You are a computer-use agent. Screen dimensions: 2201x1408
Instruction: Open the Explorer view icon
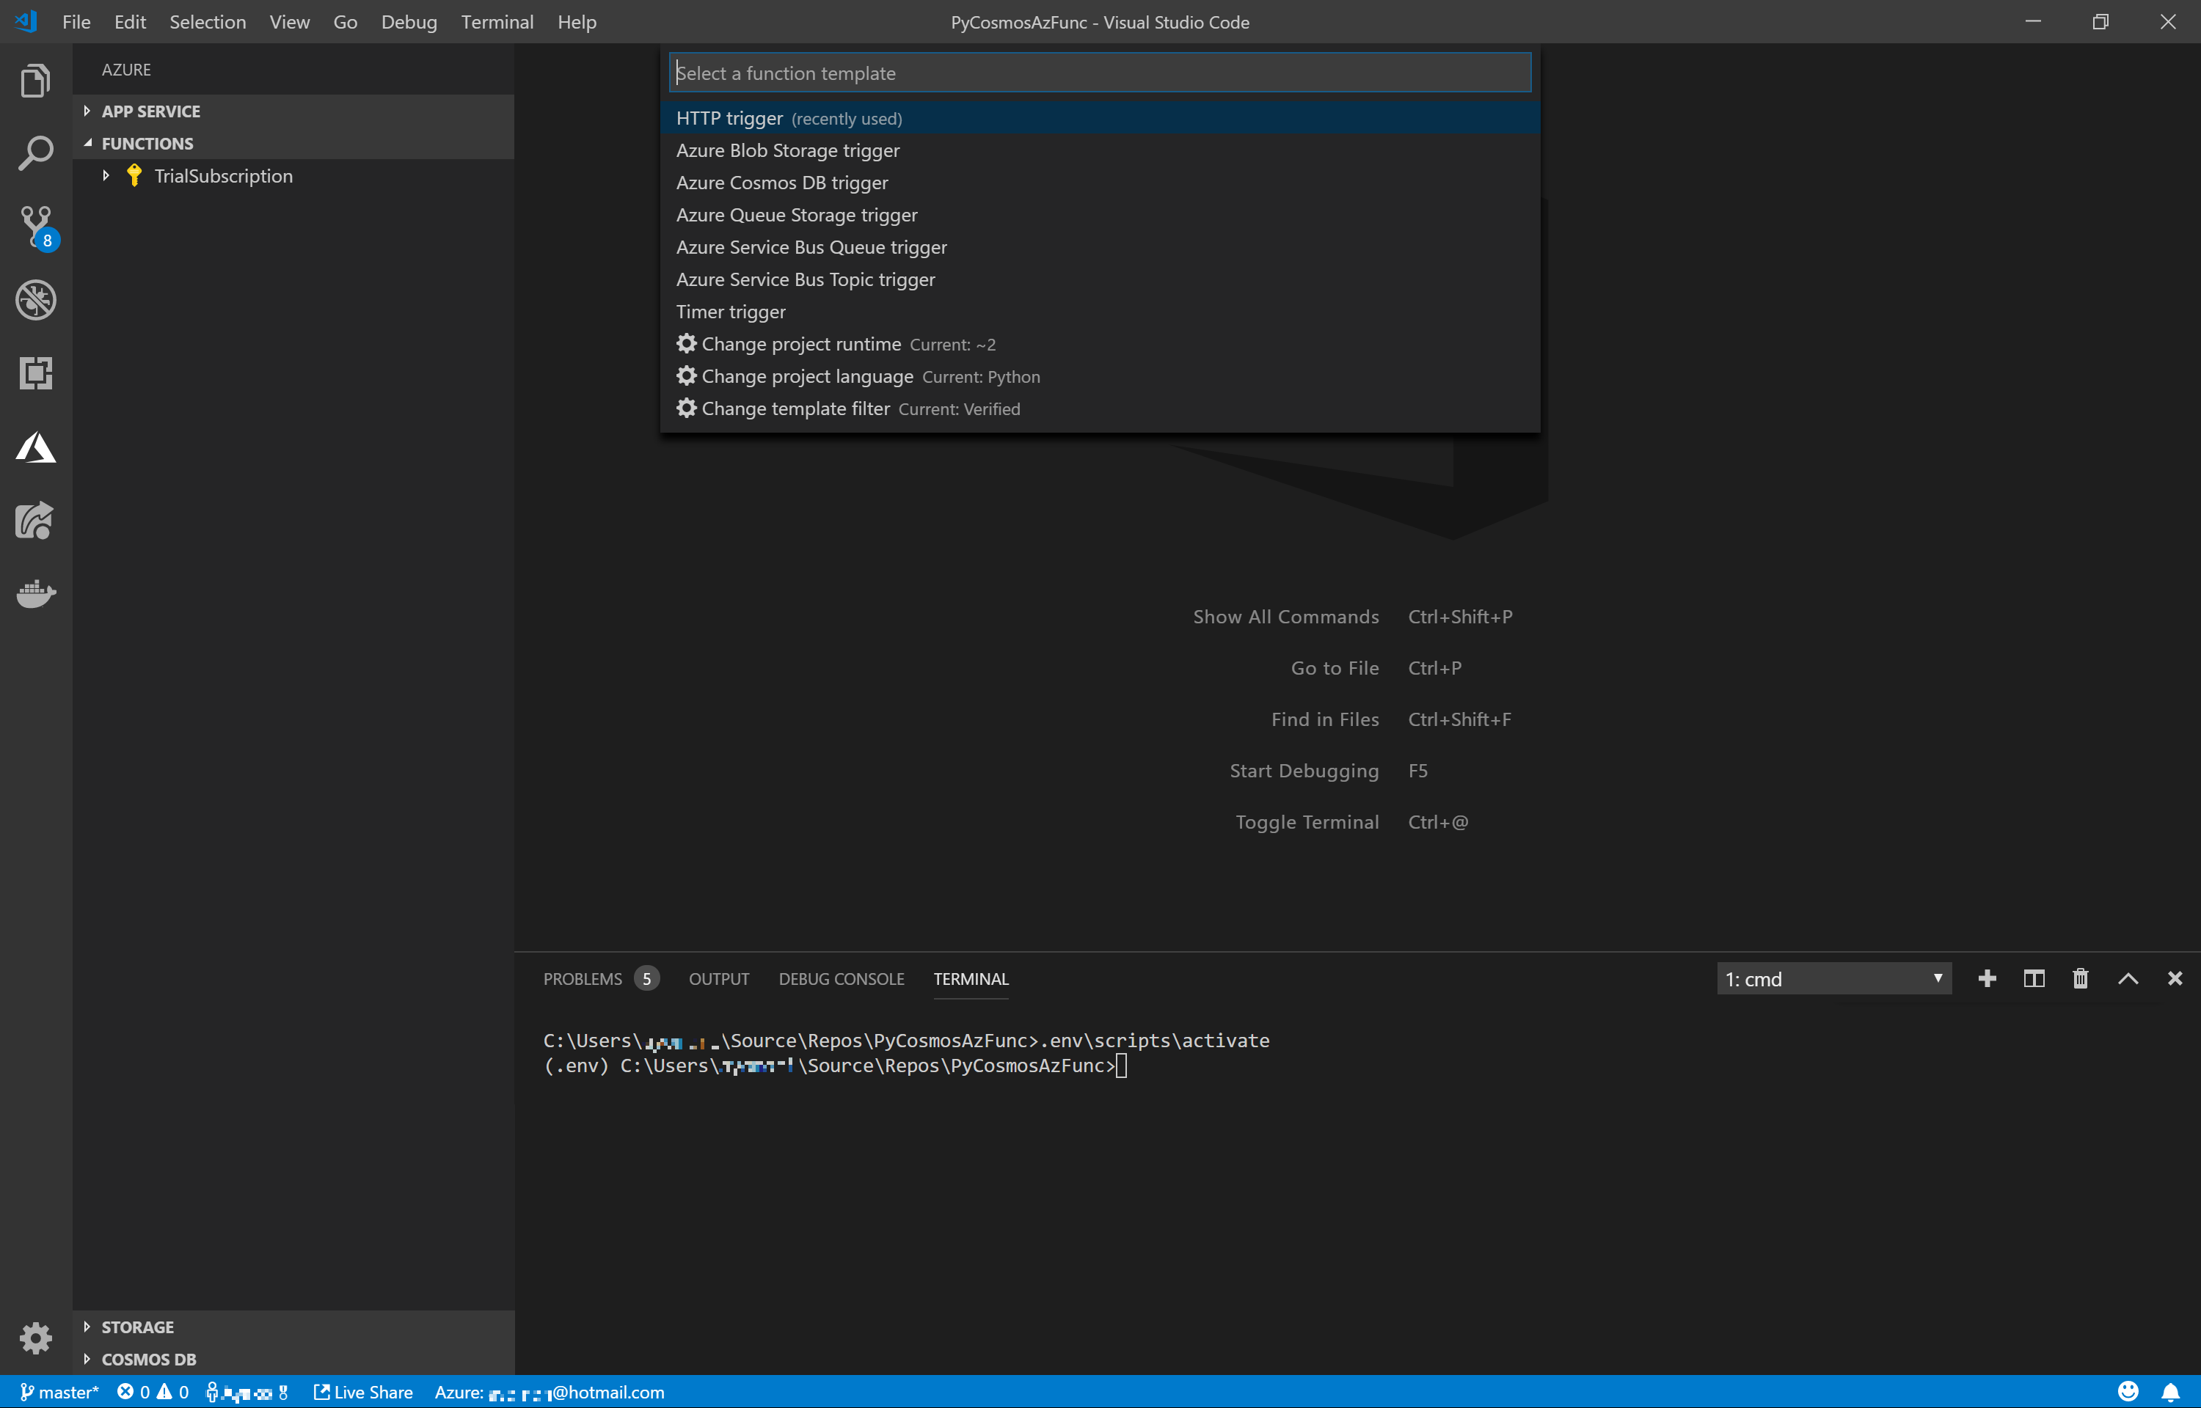(36, 81)
